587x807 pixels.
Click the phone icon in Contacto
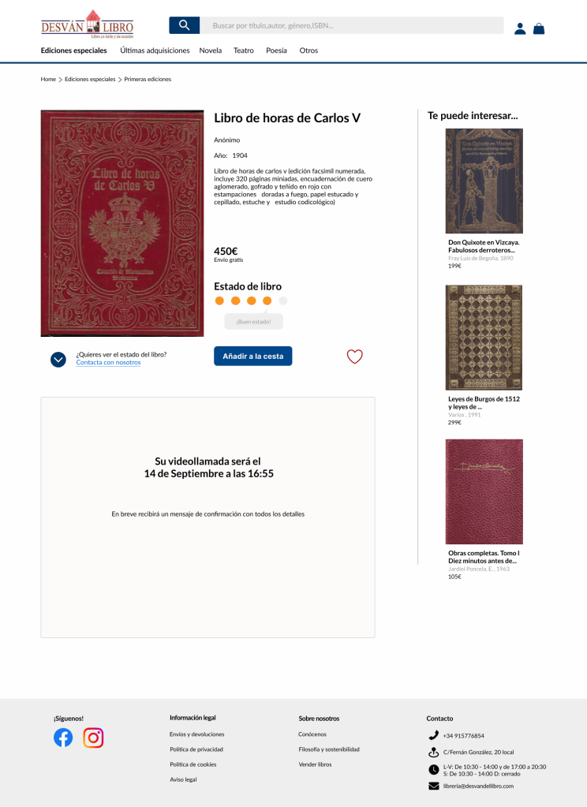434,735
